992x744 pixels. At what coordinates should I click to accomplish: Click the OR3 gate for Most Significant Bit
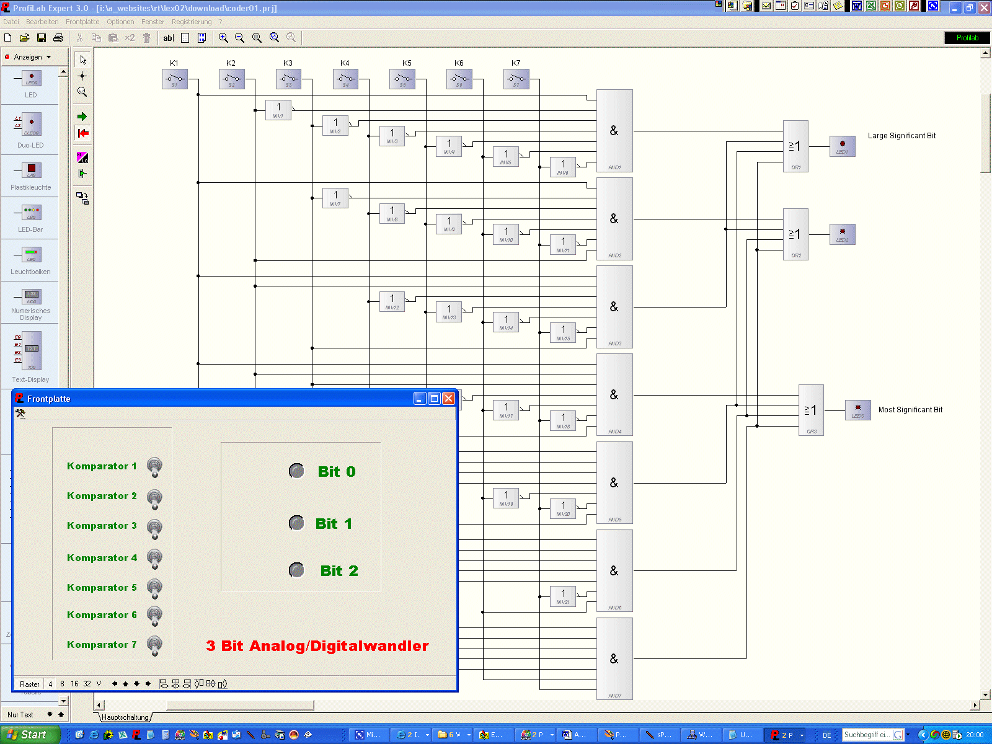(x=811, y=410)
